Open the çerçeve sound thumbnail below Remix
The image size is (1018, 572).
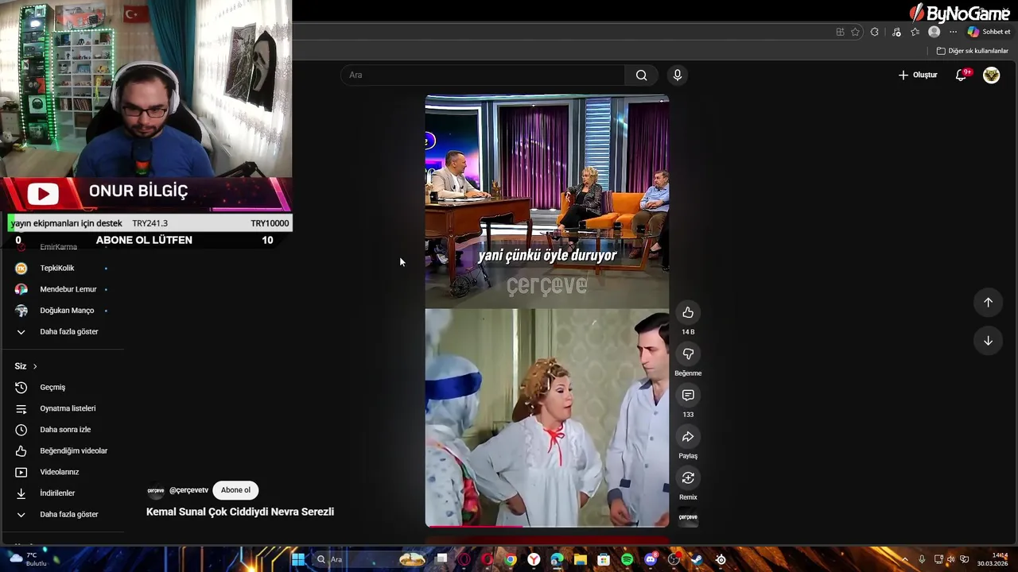coord(688,517)
